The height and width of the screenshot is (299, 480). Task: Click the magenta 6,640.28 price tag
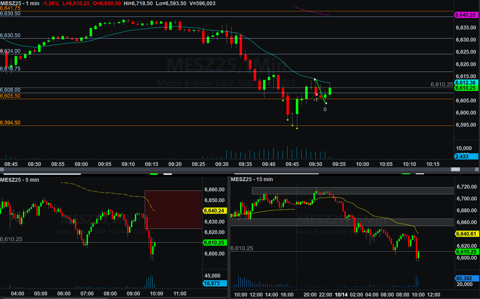(x=466, y=15)
